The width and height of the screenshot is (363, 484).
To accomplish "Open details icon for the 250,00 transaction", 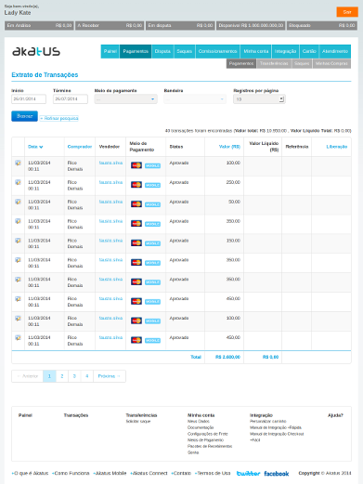I will click(18, 182).
